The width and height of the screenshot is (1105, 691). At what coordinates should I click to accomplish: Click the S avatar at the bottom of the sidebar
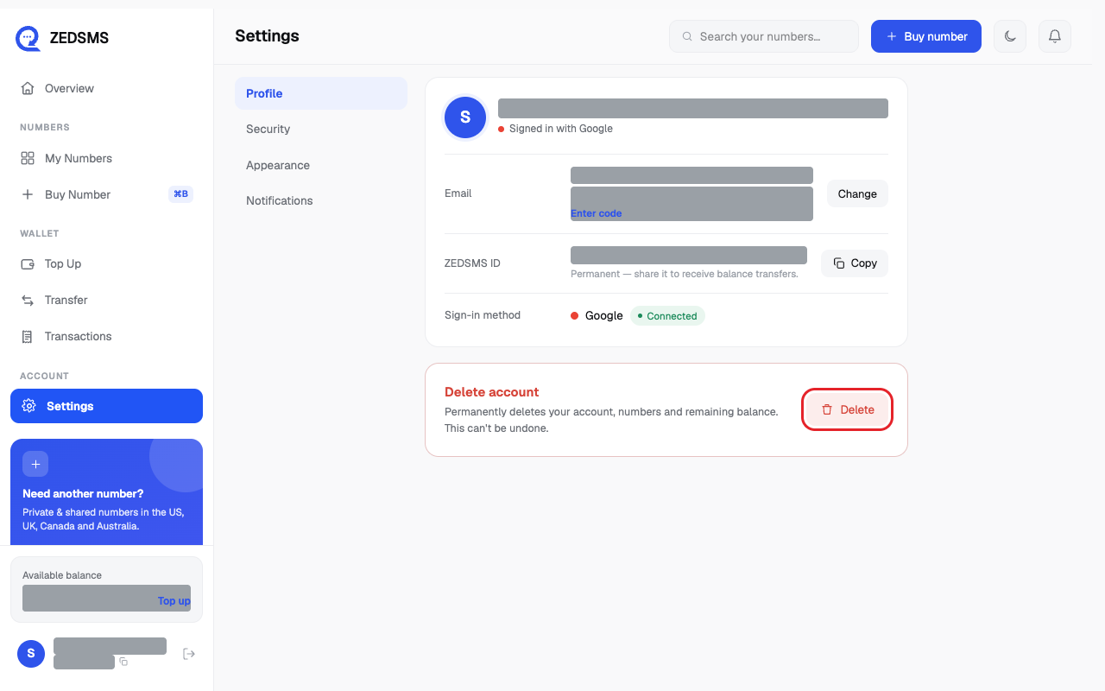coord(31,654)
